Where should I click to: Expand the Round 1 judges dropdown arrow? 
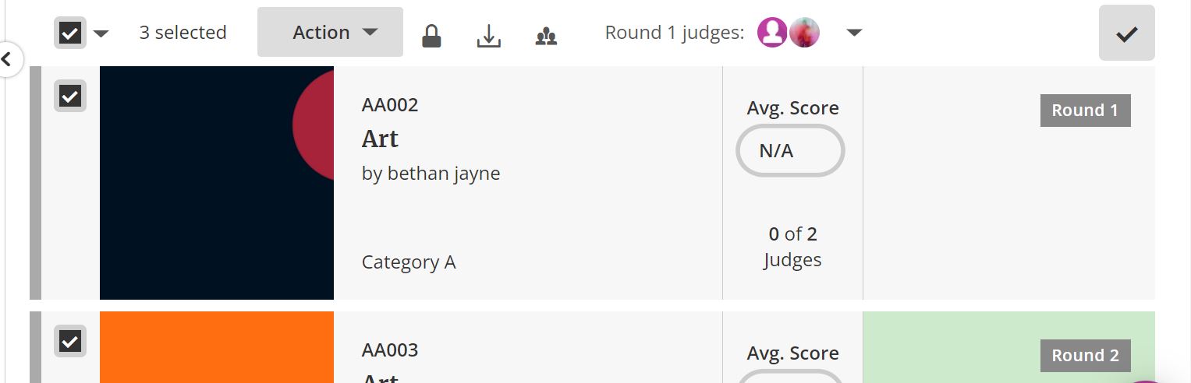(x=854, y=33)
